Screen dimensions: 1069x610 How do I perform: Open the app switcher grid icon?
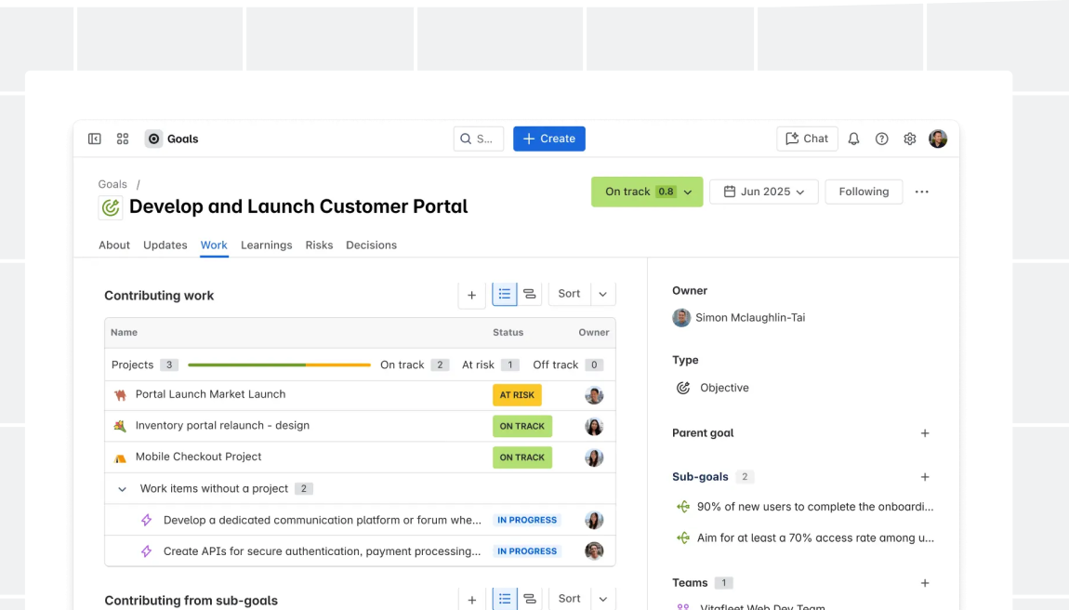[x=123, y=139]
